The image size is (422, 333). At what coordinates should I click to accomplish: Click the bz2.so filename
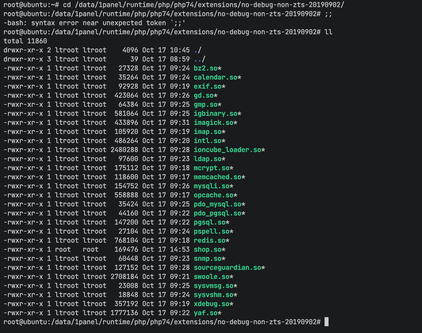206,68
